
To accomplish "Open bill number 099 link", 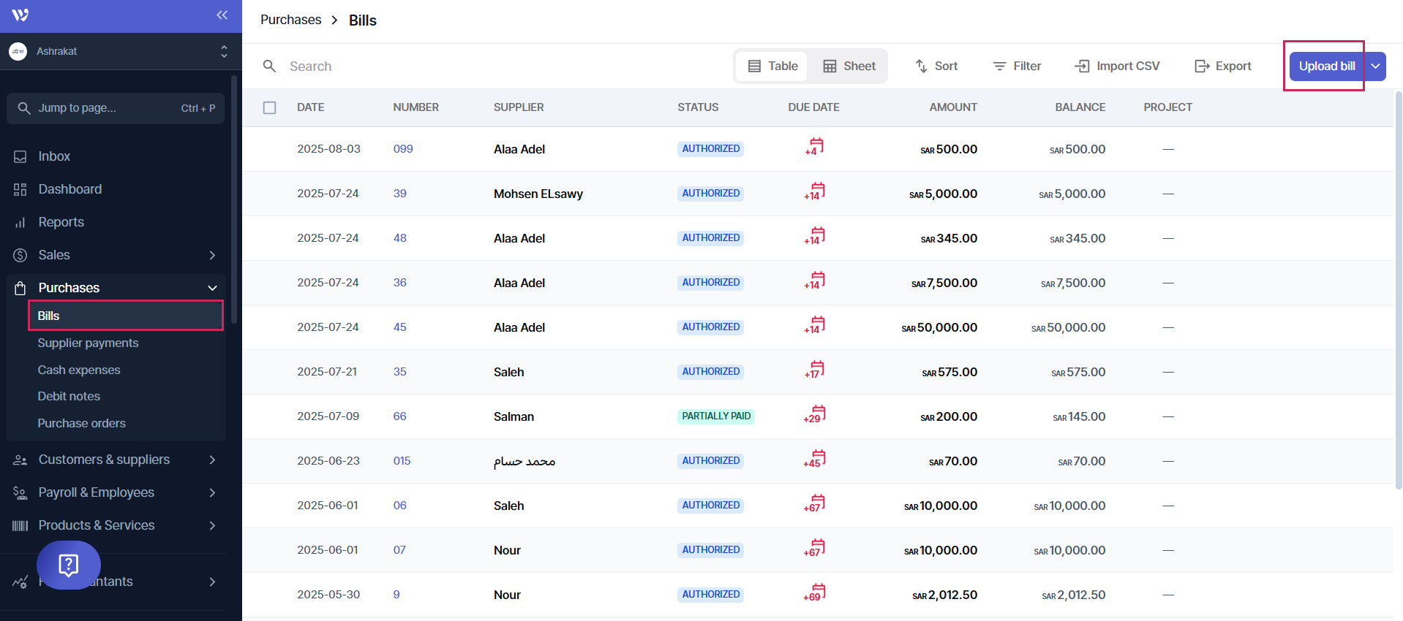I will pos(403,149).
